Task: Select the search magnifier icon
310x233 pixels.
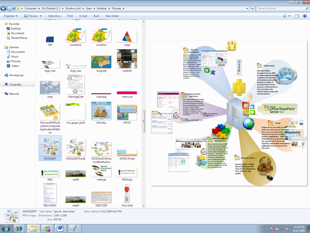Action: click(x=307, y=9)
